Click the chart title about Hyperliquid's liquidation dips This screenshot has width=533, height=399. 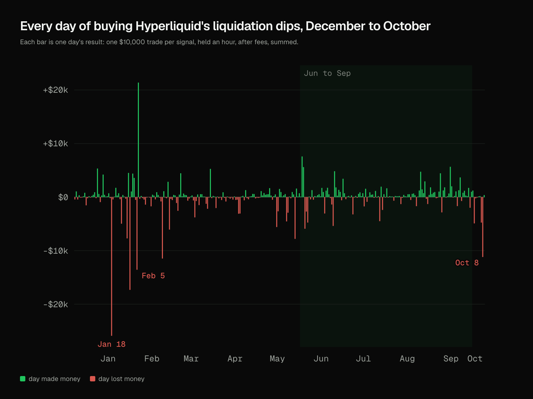click(225, 26)
